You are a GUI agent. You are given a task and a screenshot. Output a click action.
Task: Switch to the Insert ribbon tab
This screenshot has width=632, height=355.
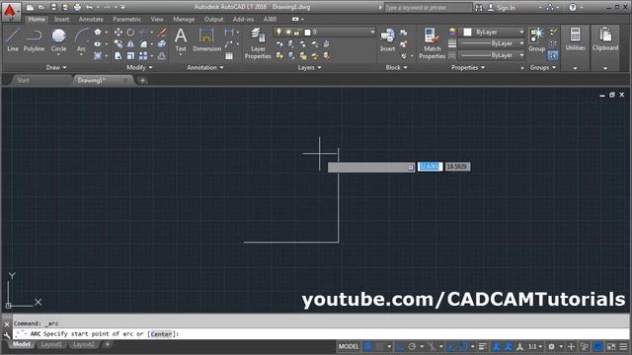pyautogui.click(x=61, y=19)
